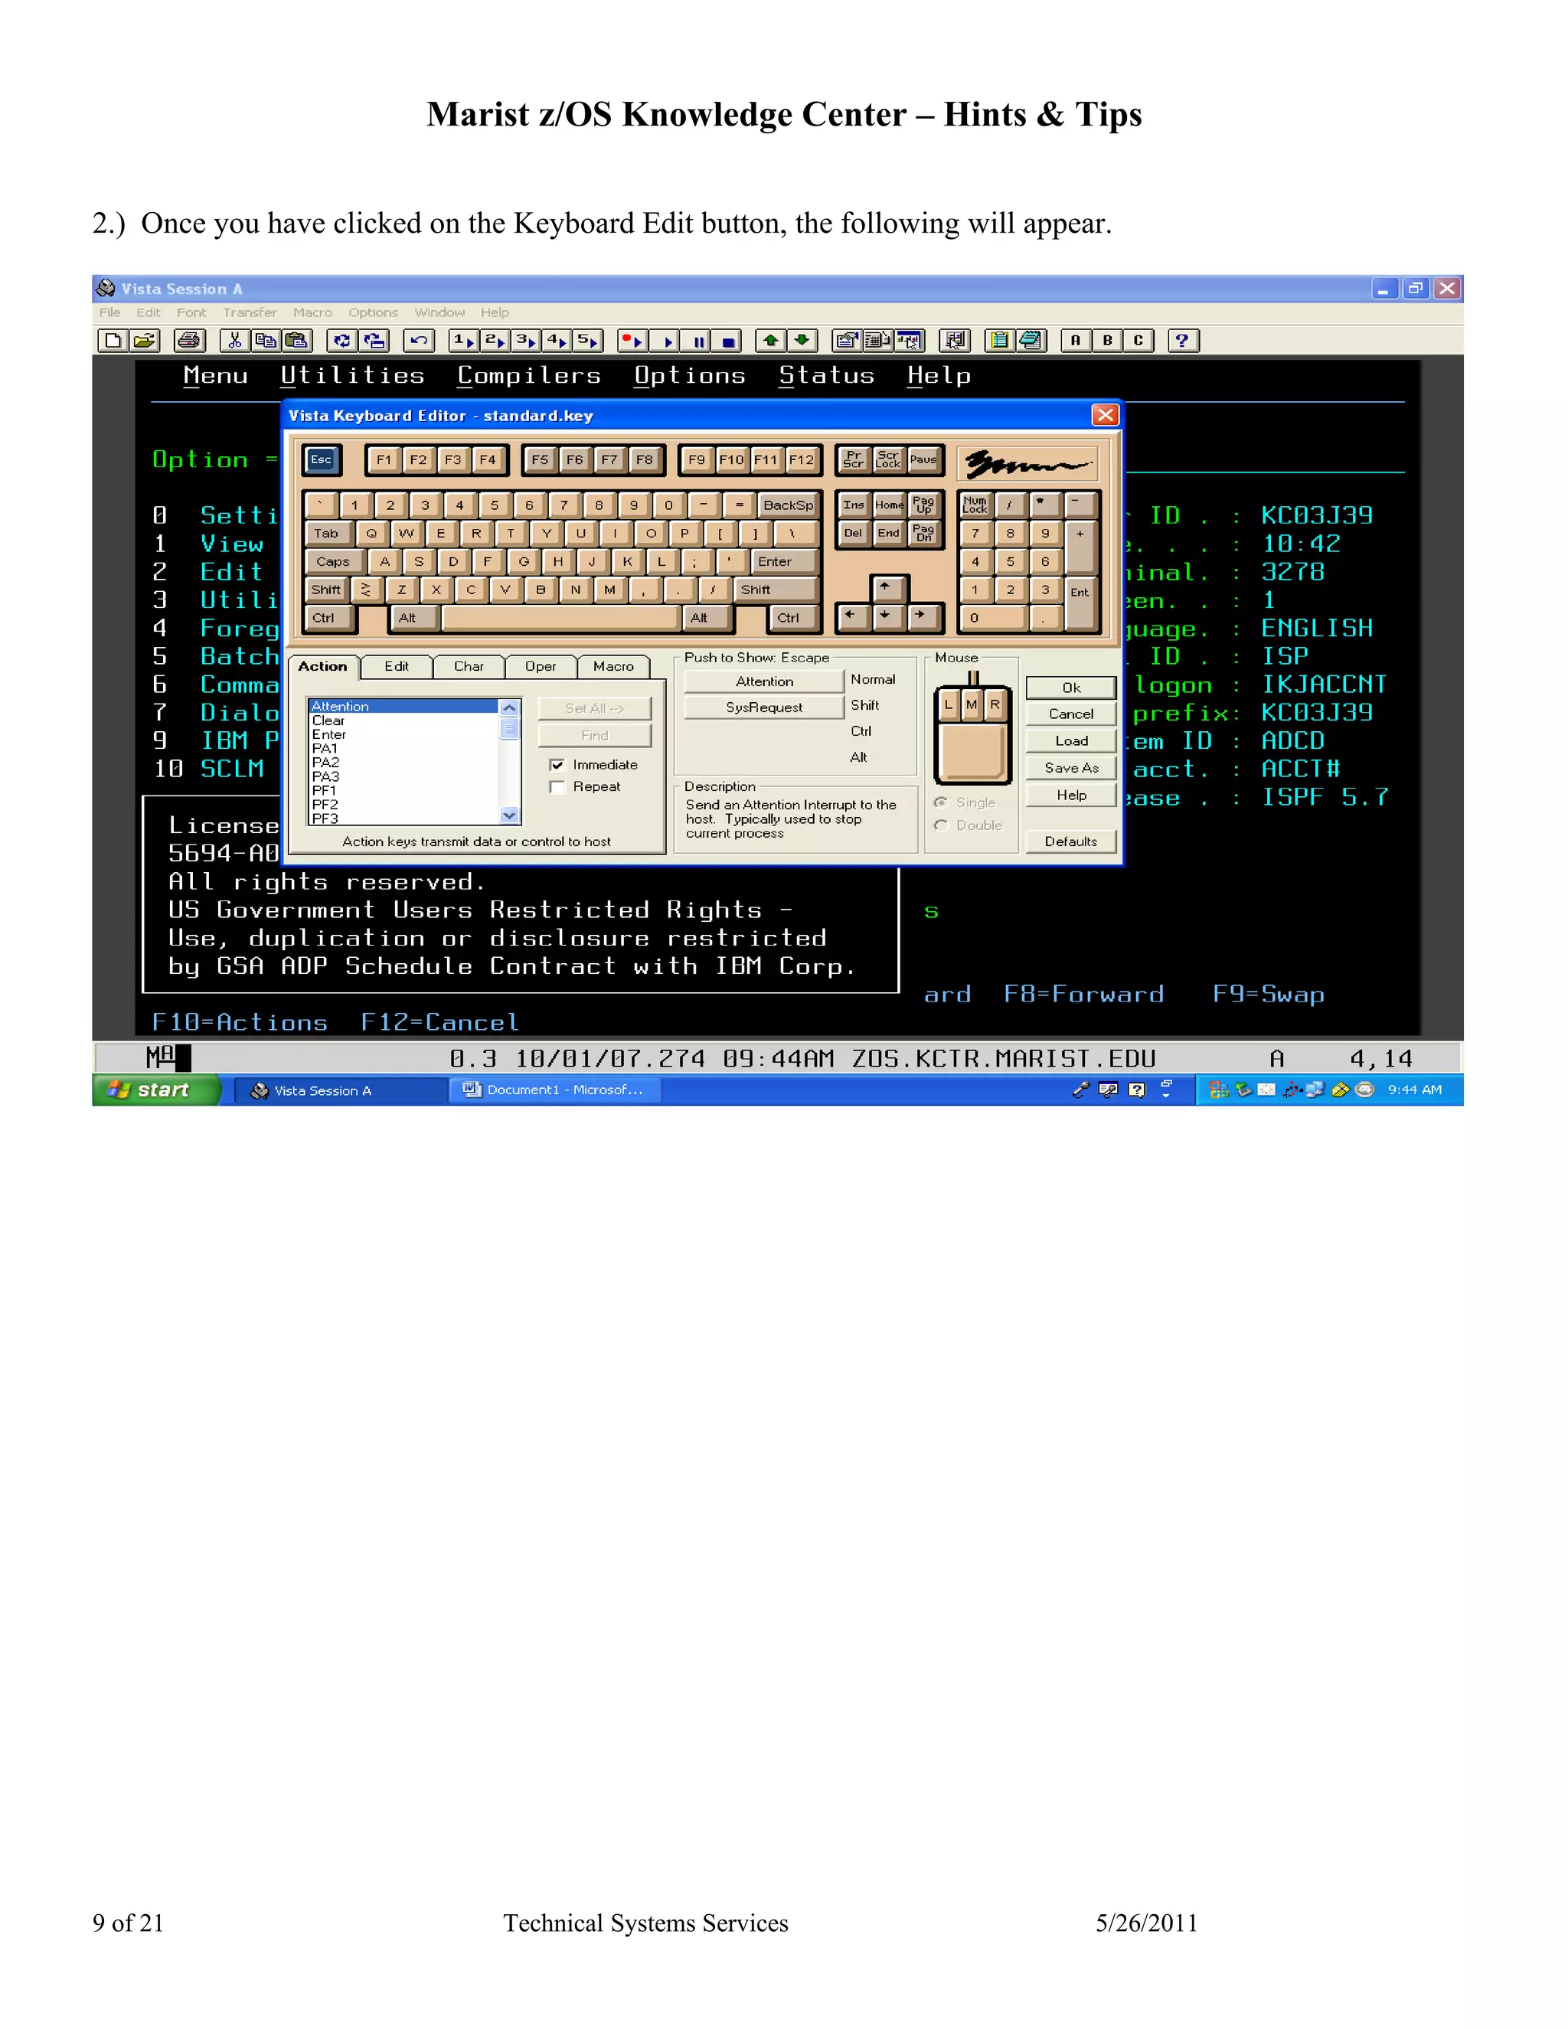
Task: Open the Action tab
Action: tap(322, 667)
